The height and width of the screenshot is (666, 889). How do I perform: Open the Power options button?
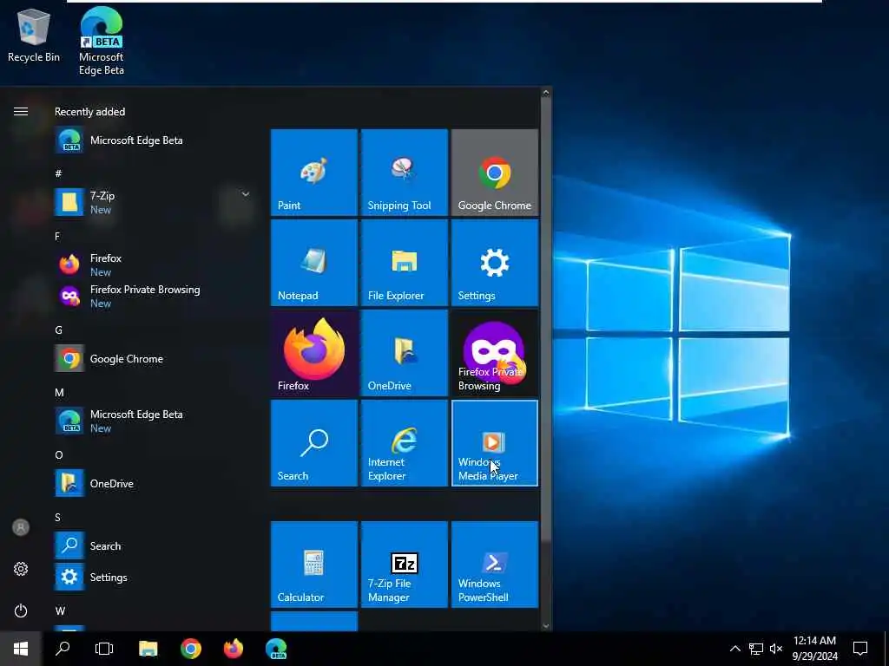pyautogui.click(x=21, y=610)
